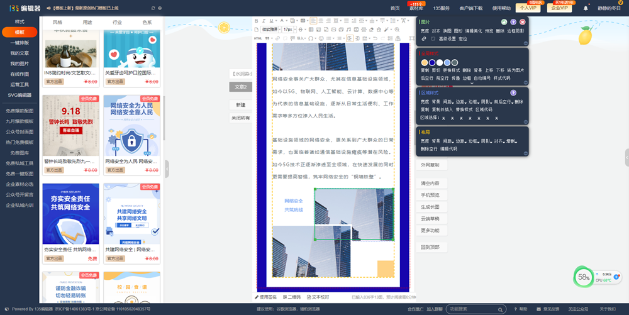629x315 pixels.
Task: Open 样式 in left sidebar
Action: click(x=19, y=21)
